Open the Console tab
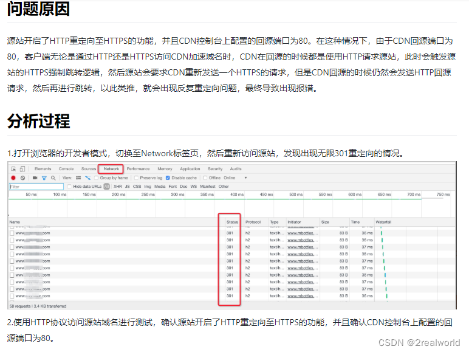The image size is (469, 352). pyautogui.click(x=66, y=169)
